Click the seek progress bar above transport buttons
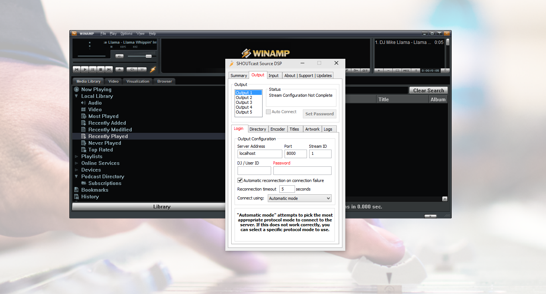 point(114,62)
